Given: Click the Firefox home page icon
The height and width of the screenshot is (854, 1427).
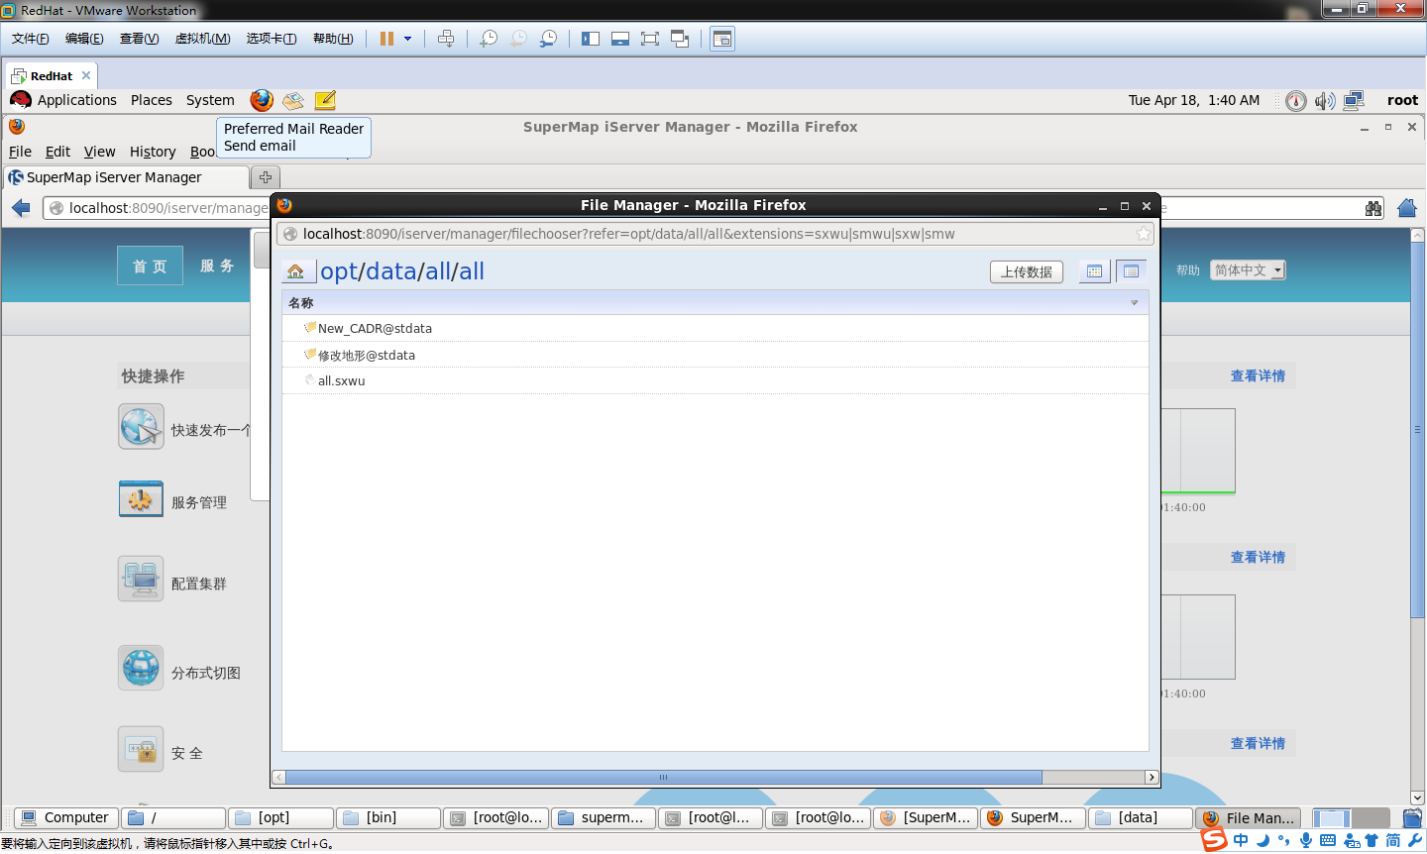Looking at the screenshot, I should click(x=1407, y=208).
